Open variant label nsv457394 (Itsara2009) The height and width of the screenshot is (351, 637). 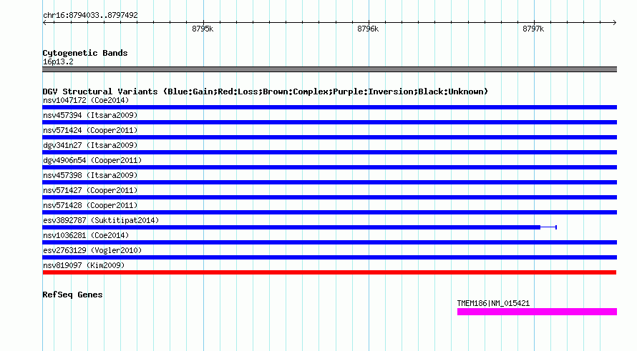pos(90,115)
